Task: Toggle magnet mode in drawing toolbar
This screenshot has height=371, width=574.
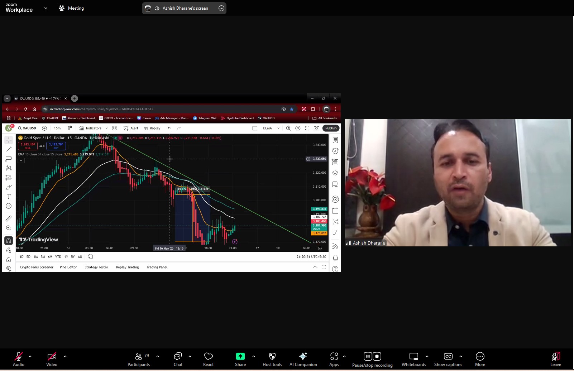Action: (x=9, y=241)
